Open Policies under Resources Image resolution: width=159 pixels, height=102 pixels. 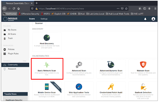coord(11,49)
